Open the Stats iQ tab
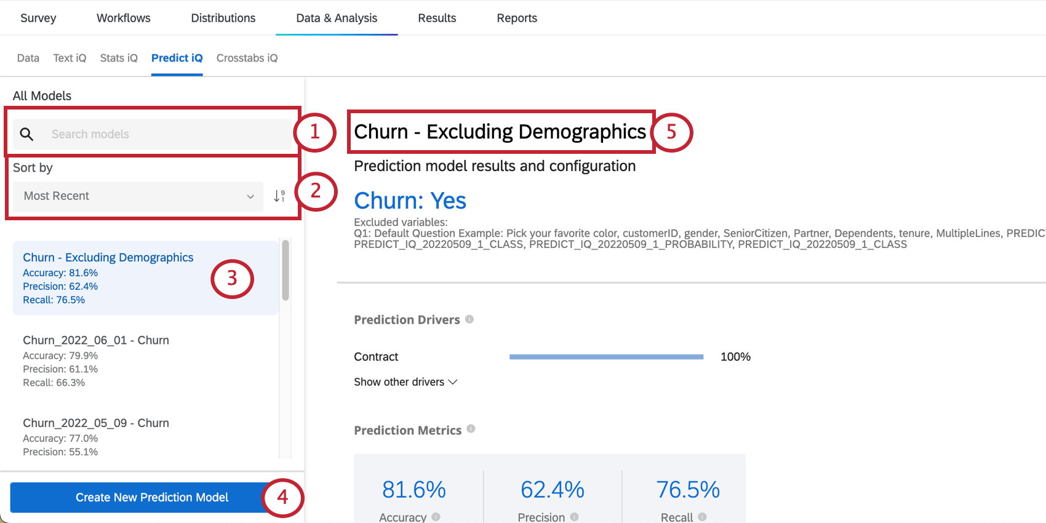 (119, 58)
